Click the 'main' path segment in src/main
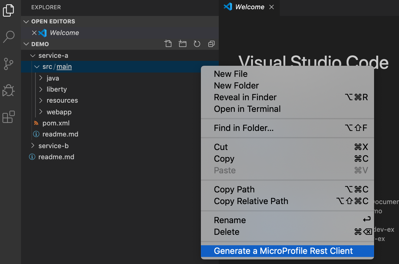This screenshot has width=399, height=264. click(x=64, y=67)
